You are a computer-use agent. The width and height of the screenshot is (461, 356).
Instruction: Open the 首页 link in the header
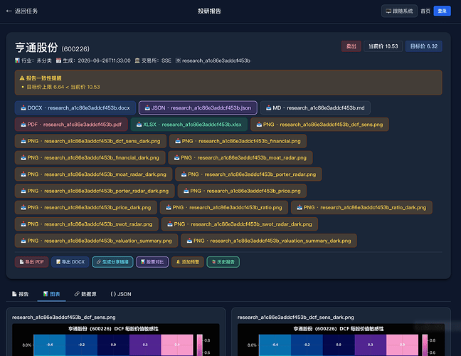tap(425, 11)
